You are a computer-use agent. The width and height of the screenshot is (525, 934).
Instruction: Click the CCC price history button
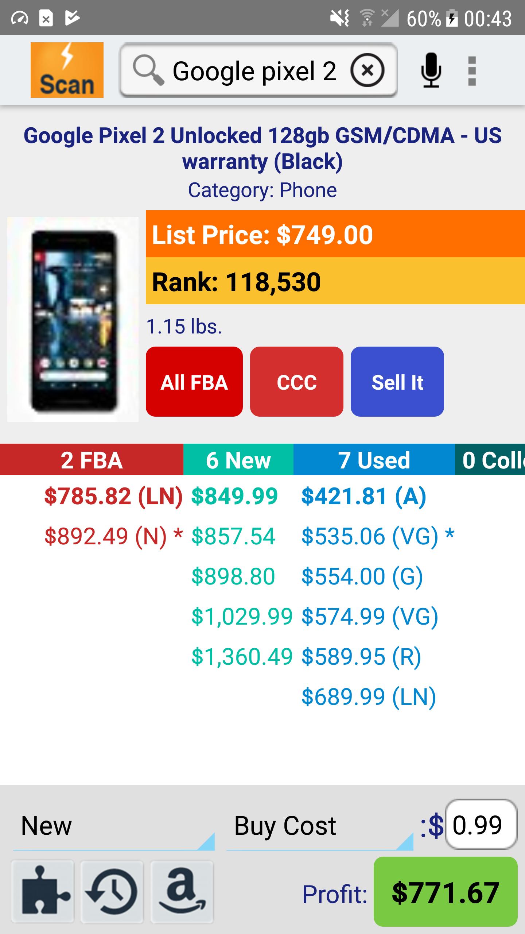click(297, 382)
